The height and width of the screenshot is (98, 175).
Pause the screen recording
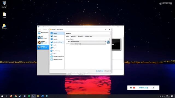click(x=131, y=88)
